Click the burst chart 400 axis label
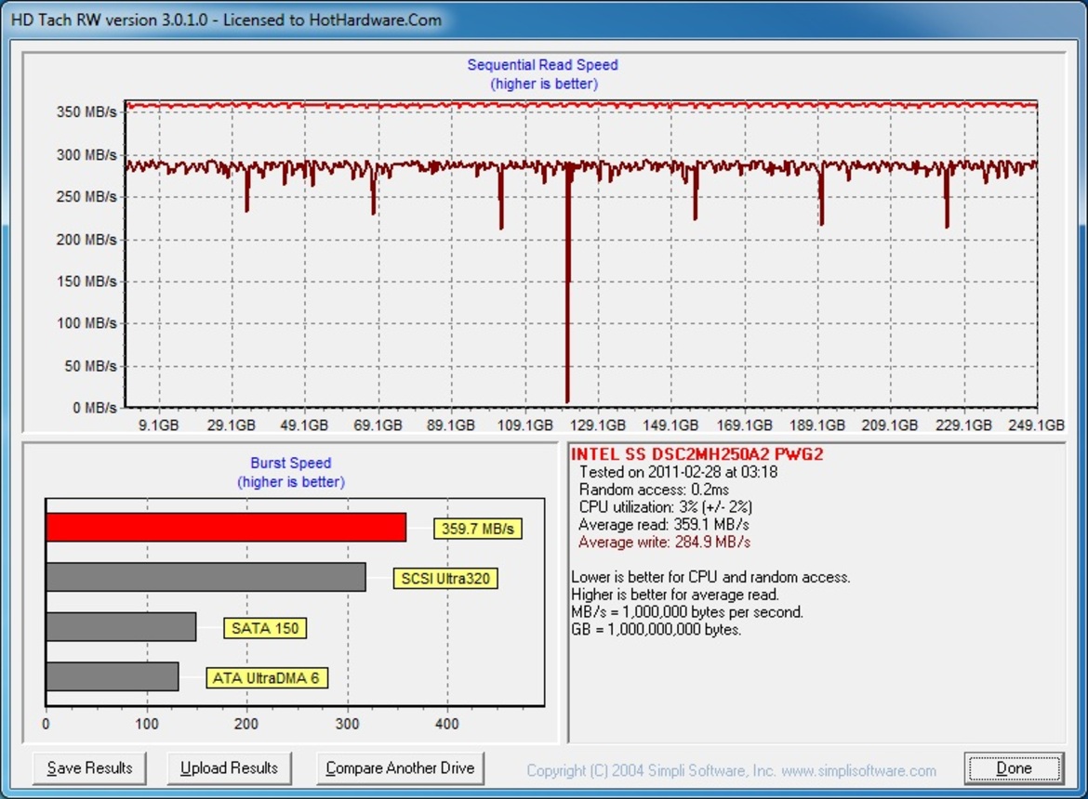1088x799 pixels. click(447, 724)
